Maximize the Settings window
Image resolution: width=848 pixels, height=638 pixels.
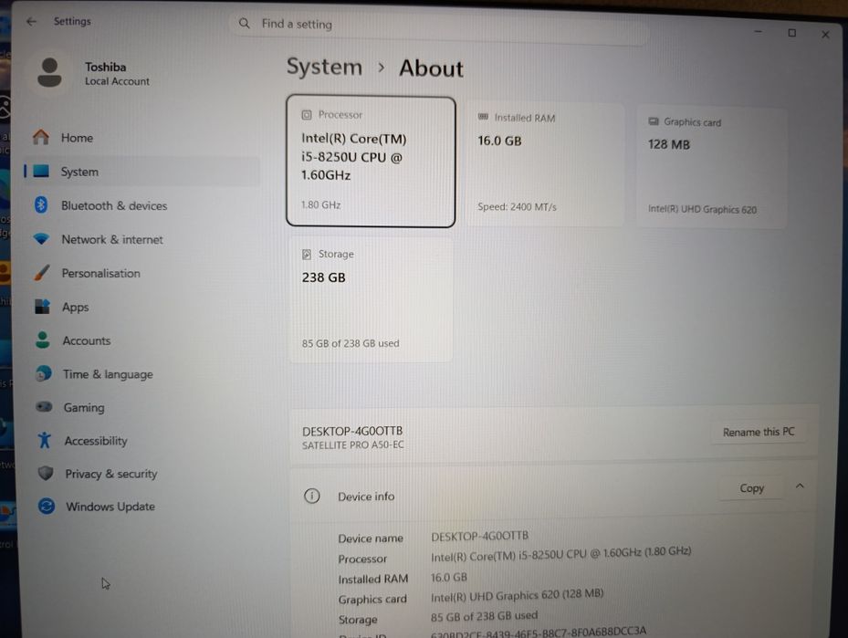click(x=791, y=33)
